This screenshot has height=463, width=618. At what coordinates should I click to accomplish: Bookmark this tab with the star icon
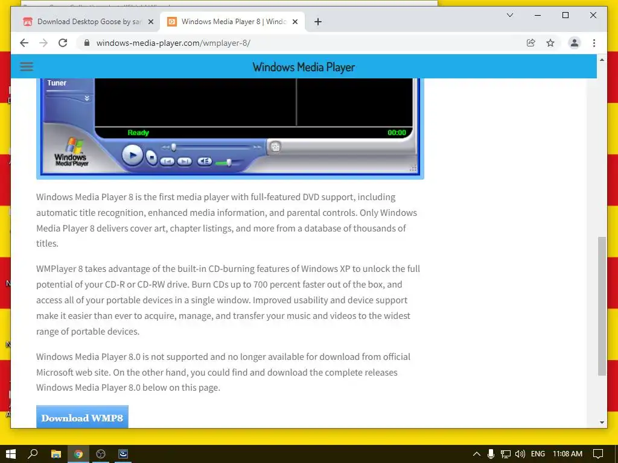click(550, 43)
